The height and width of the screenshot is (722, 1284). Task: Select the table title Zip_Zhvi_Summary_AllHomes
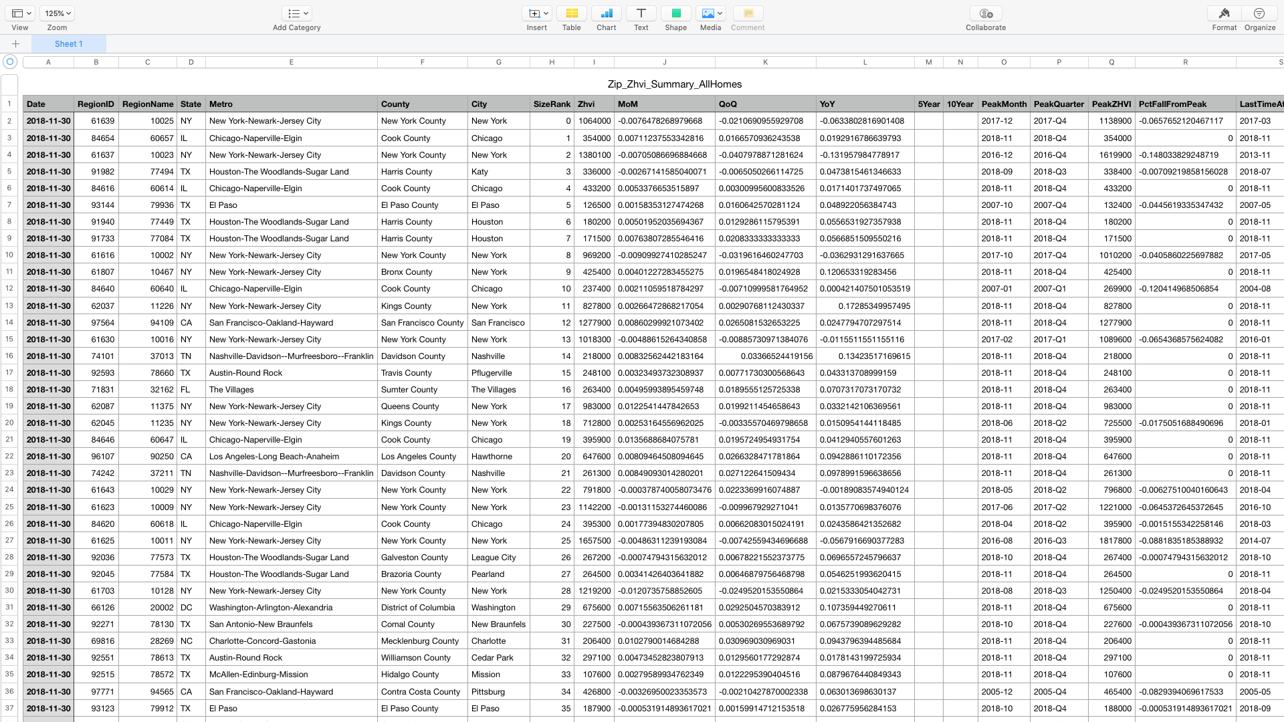coord(674,84)
